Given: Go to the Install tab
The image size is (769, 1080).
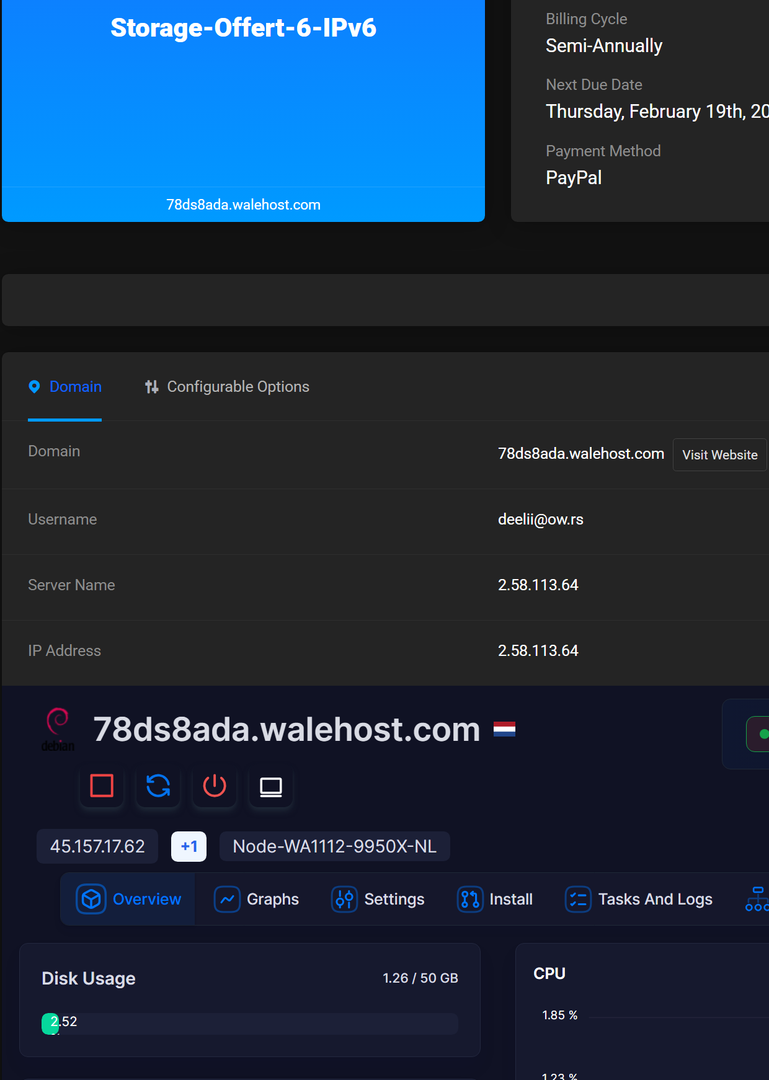Looking at the screenshot, I should (x=495, y=899).
